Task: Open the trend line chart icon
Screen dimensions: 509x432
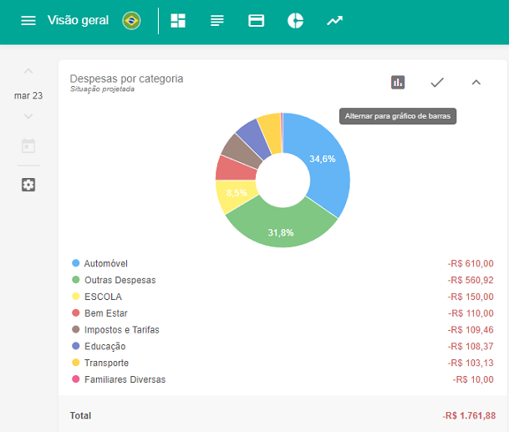Action: (x=334, y=21)
